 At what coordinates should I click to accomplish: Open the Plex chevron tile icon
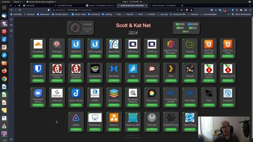[171, 69]
